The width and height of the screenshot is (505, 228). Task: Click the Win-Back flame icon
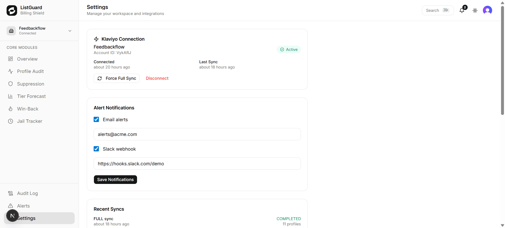tap(11, 109)
